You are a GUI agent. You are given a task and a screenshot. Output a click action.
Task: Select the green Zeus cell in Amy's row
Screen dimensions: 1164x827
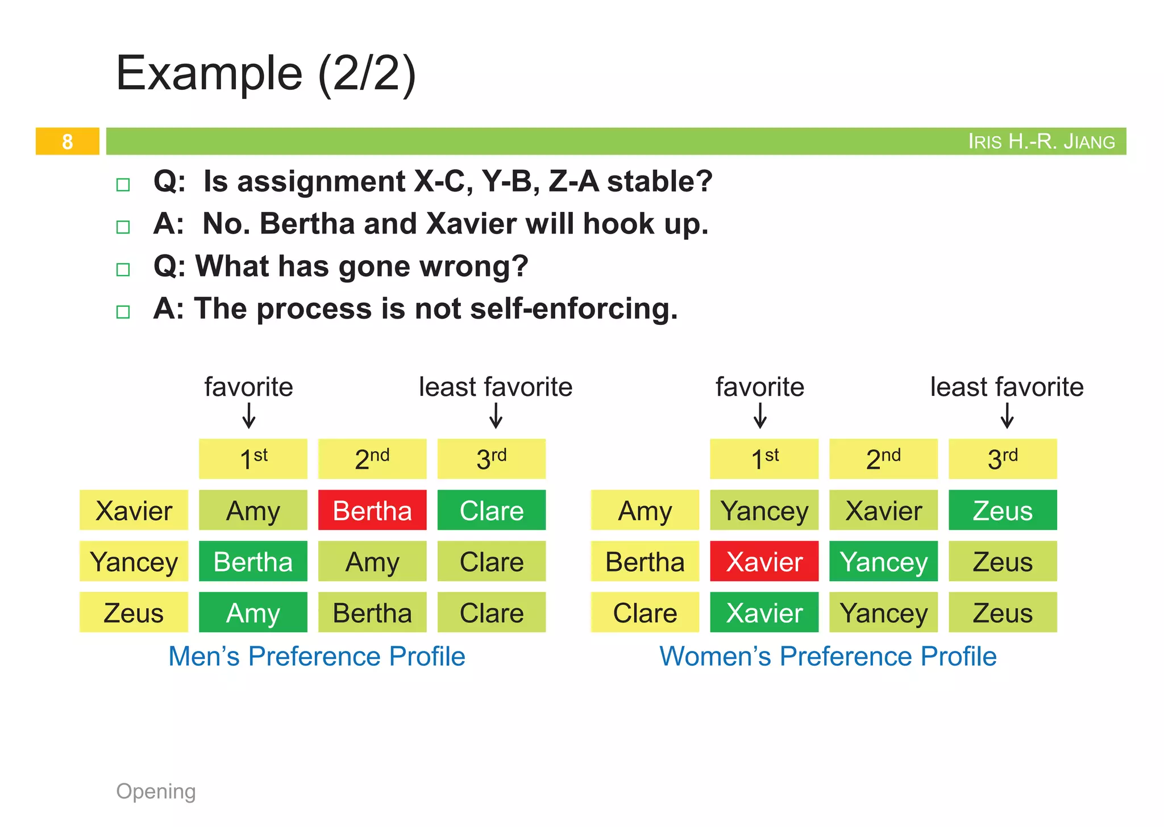coord(1003,510)
